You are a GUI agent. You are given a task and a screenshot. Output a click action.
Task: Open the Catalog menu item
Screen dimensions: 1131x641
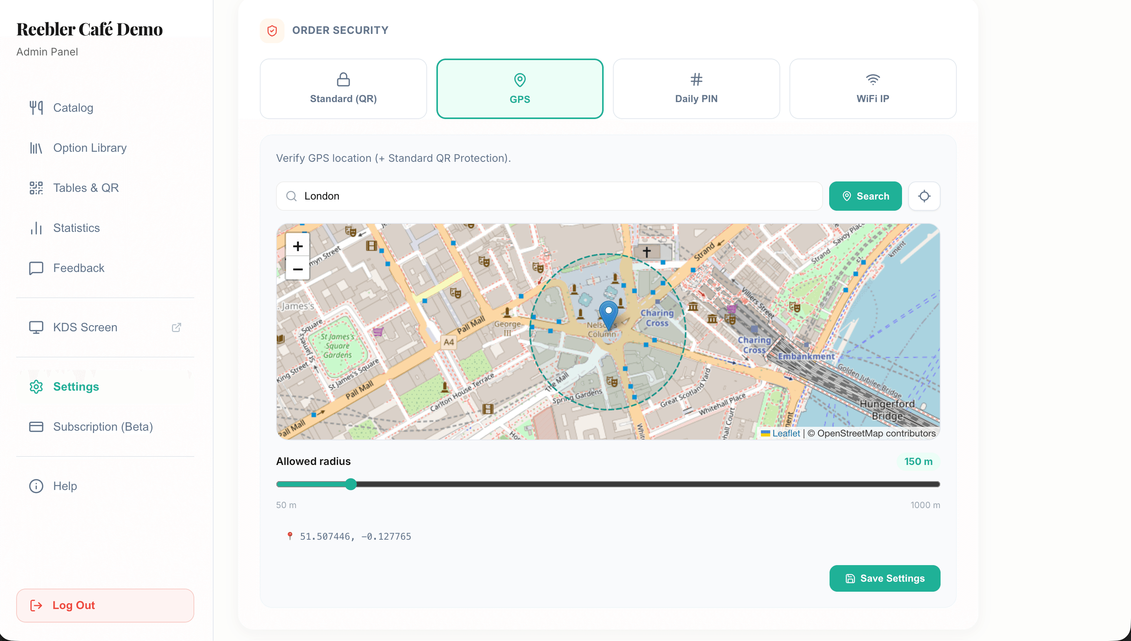pos(73,108)
